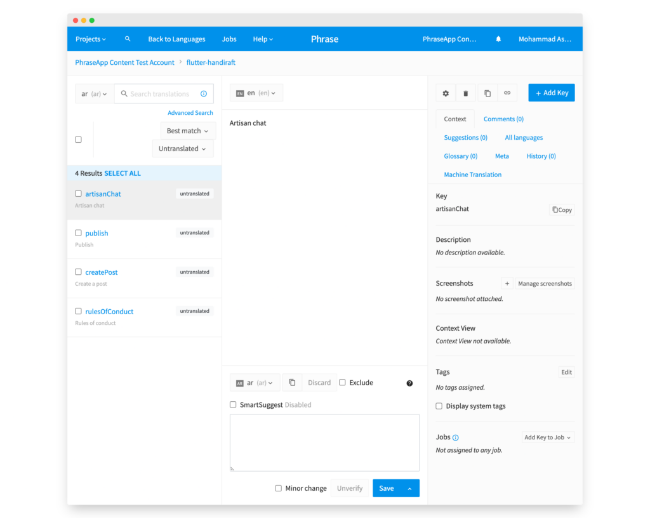
Task: Click the Add Key button
Action: point(551,93)
